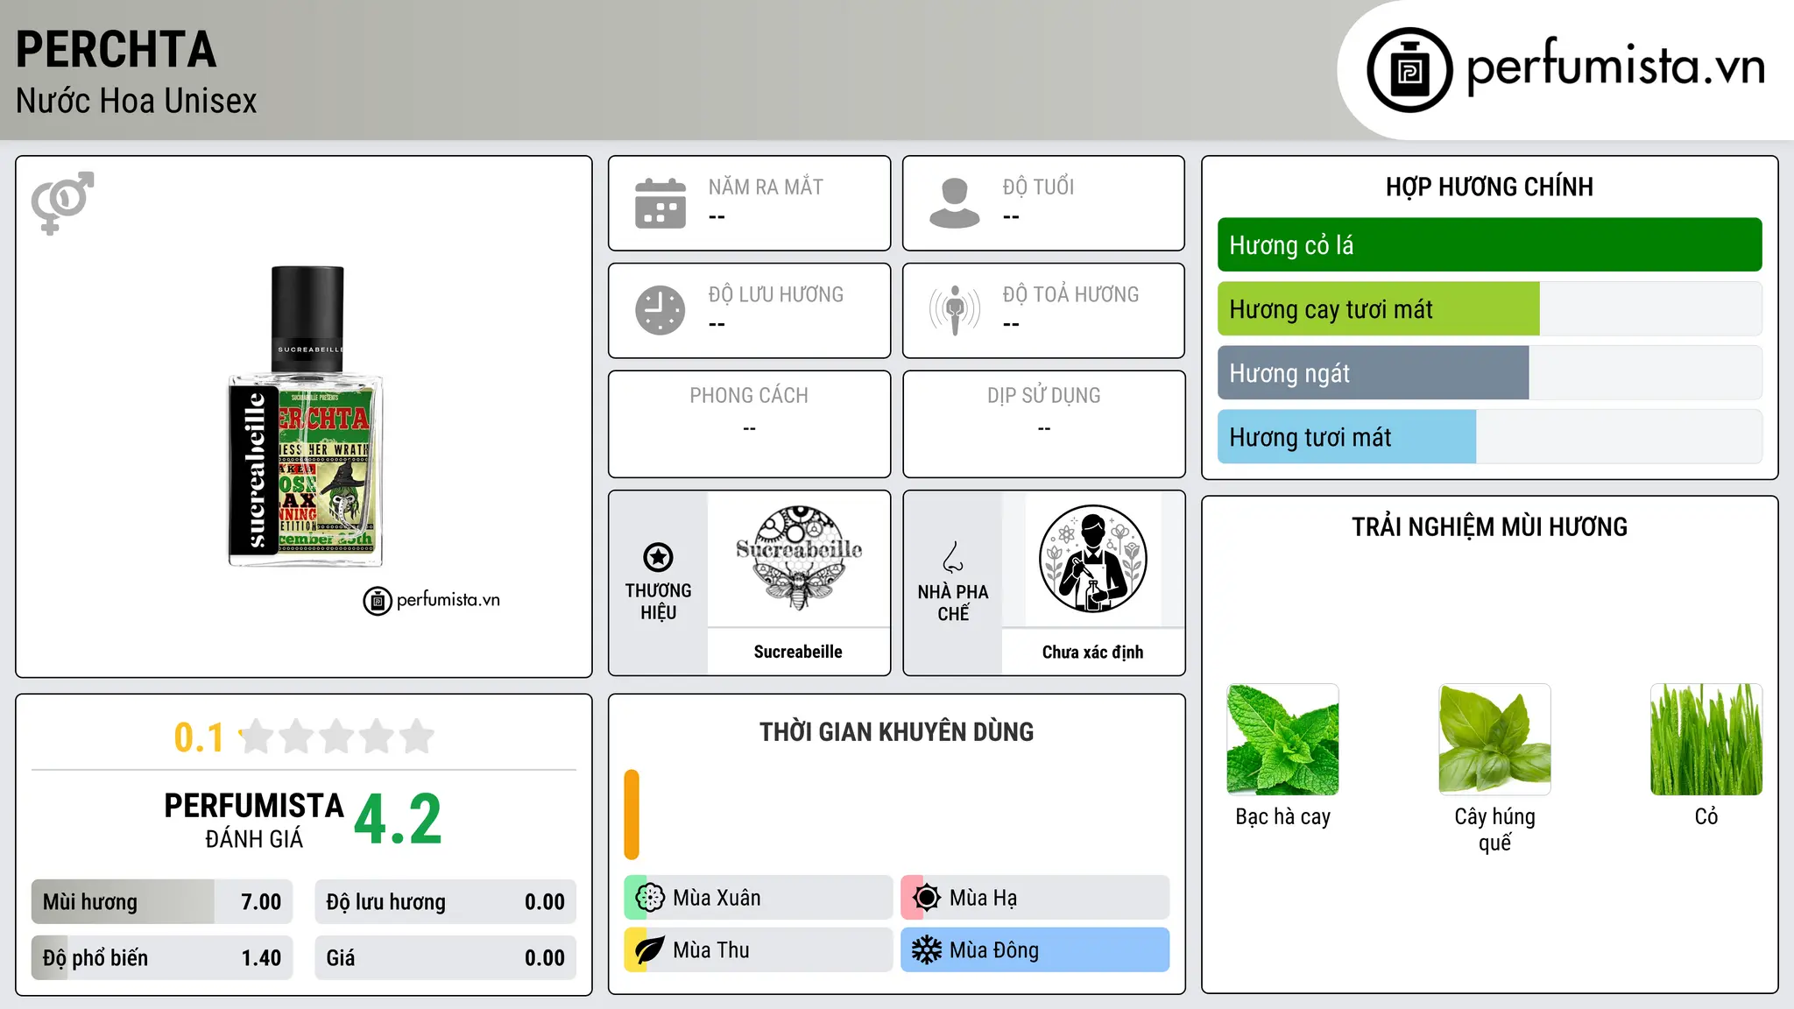The width and height of the screenshot is (1794, 1009).
Task: Open the Cỏ grass thumbnail
Action: click(1706, 739)
